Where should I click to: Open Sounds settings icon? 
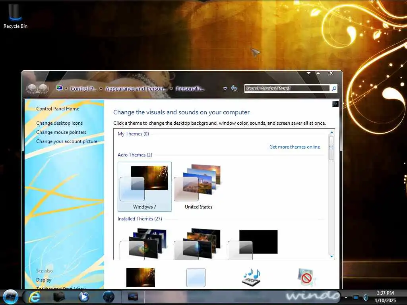[251, 277]
